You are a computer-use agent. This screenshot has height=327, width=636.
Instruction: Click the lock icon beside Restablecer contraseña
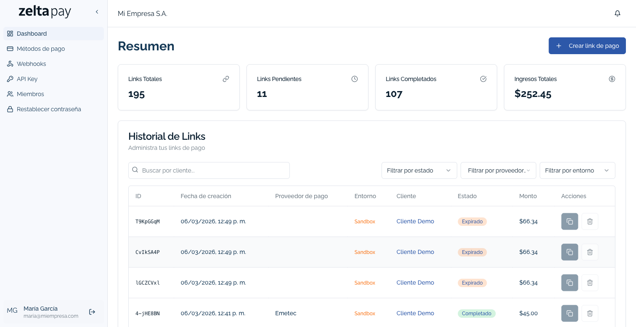pos(10,109)
